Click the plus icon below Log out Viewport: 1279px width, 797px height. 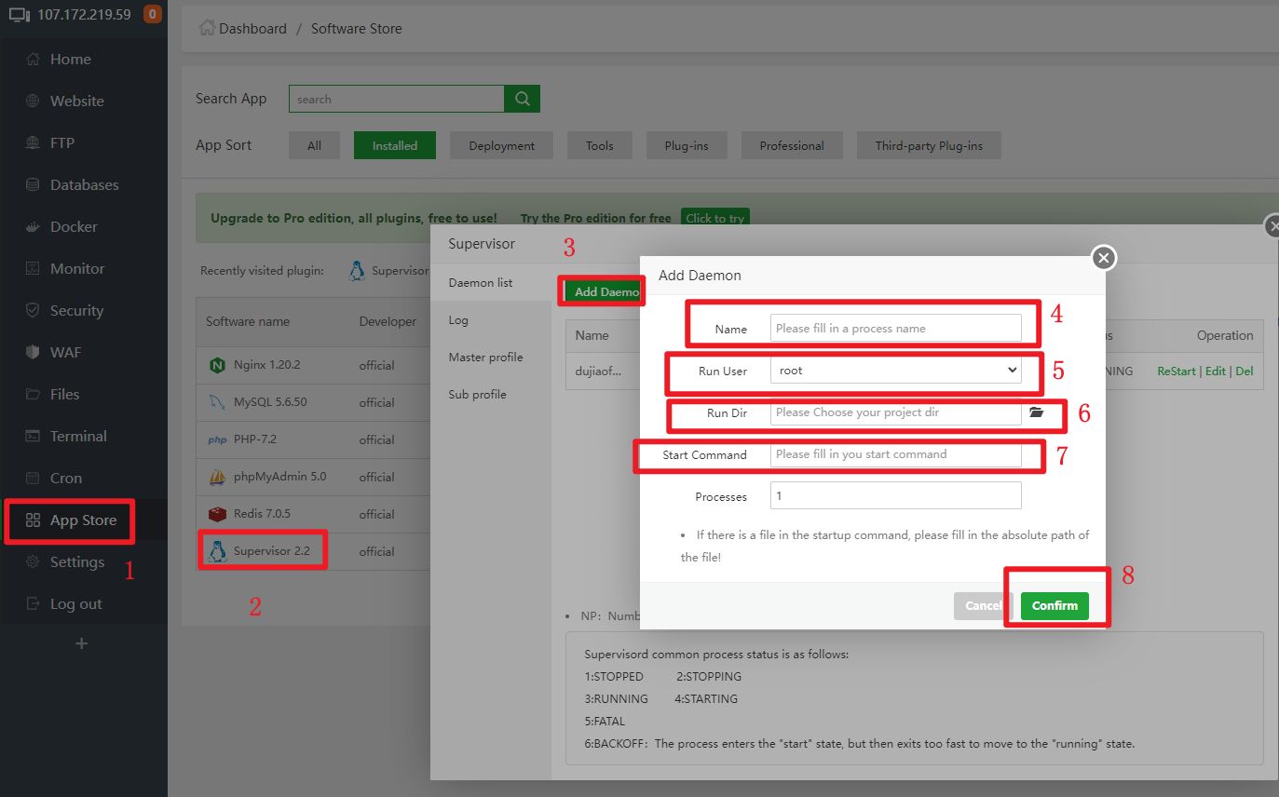click(82, 643)
